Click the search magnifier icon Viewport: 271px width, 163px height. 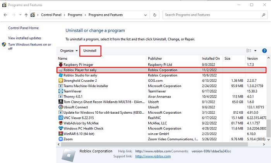click(263, 15)
